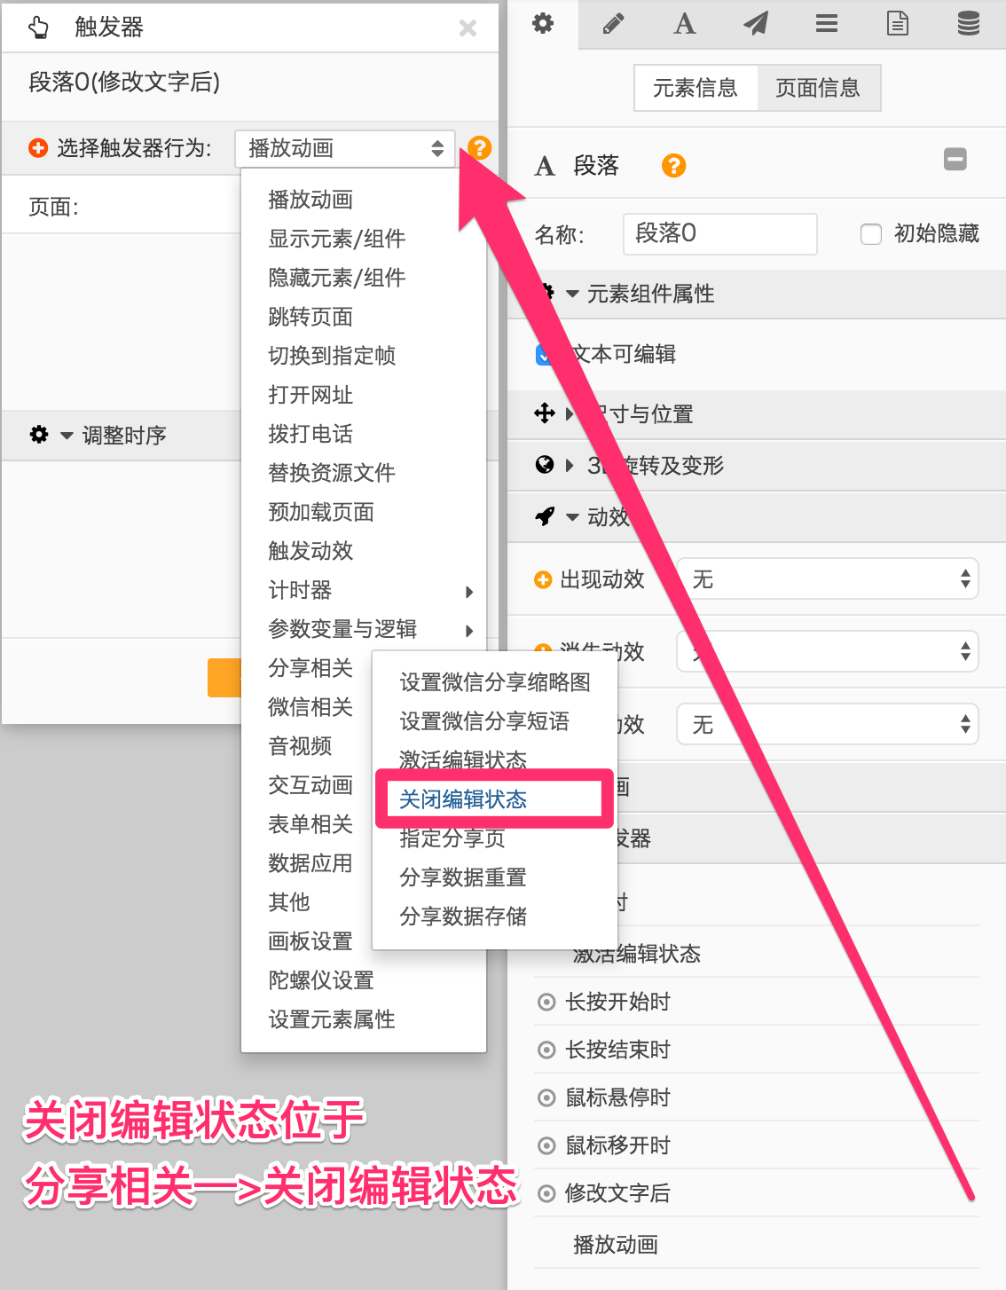
Task: Choose 关闭编辑状态 from the submenu
Action: (463, 799)
